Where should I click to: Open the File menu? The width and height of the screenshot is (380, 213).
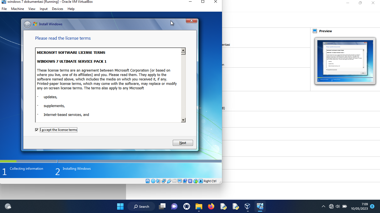[4, 9]
